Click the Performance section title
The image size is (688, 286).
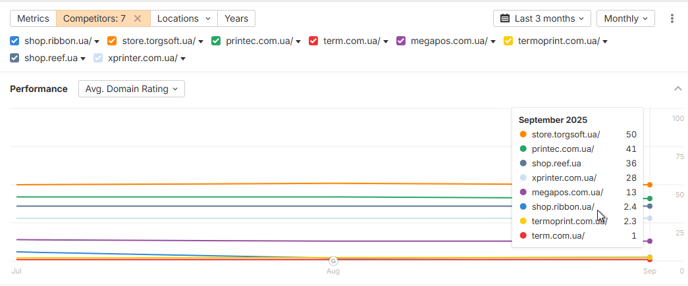[39, 89]
